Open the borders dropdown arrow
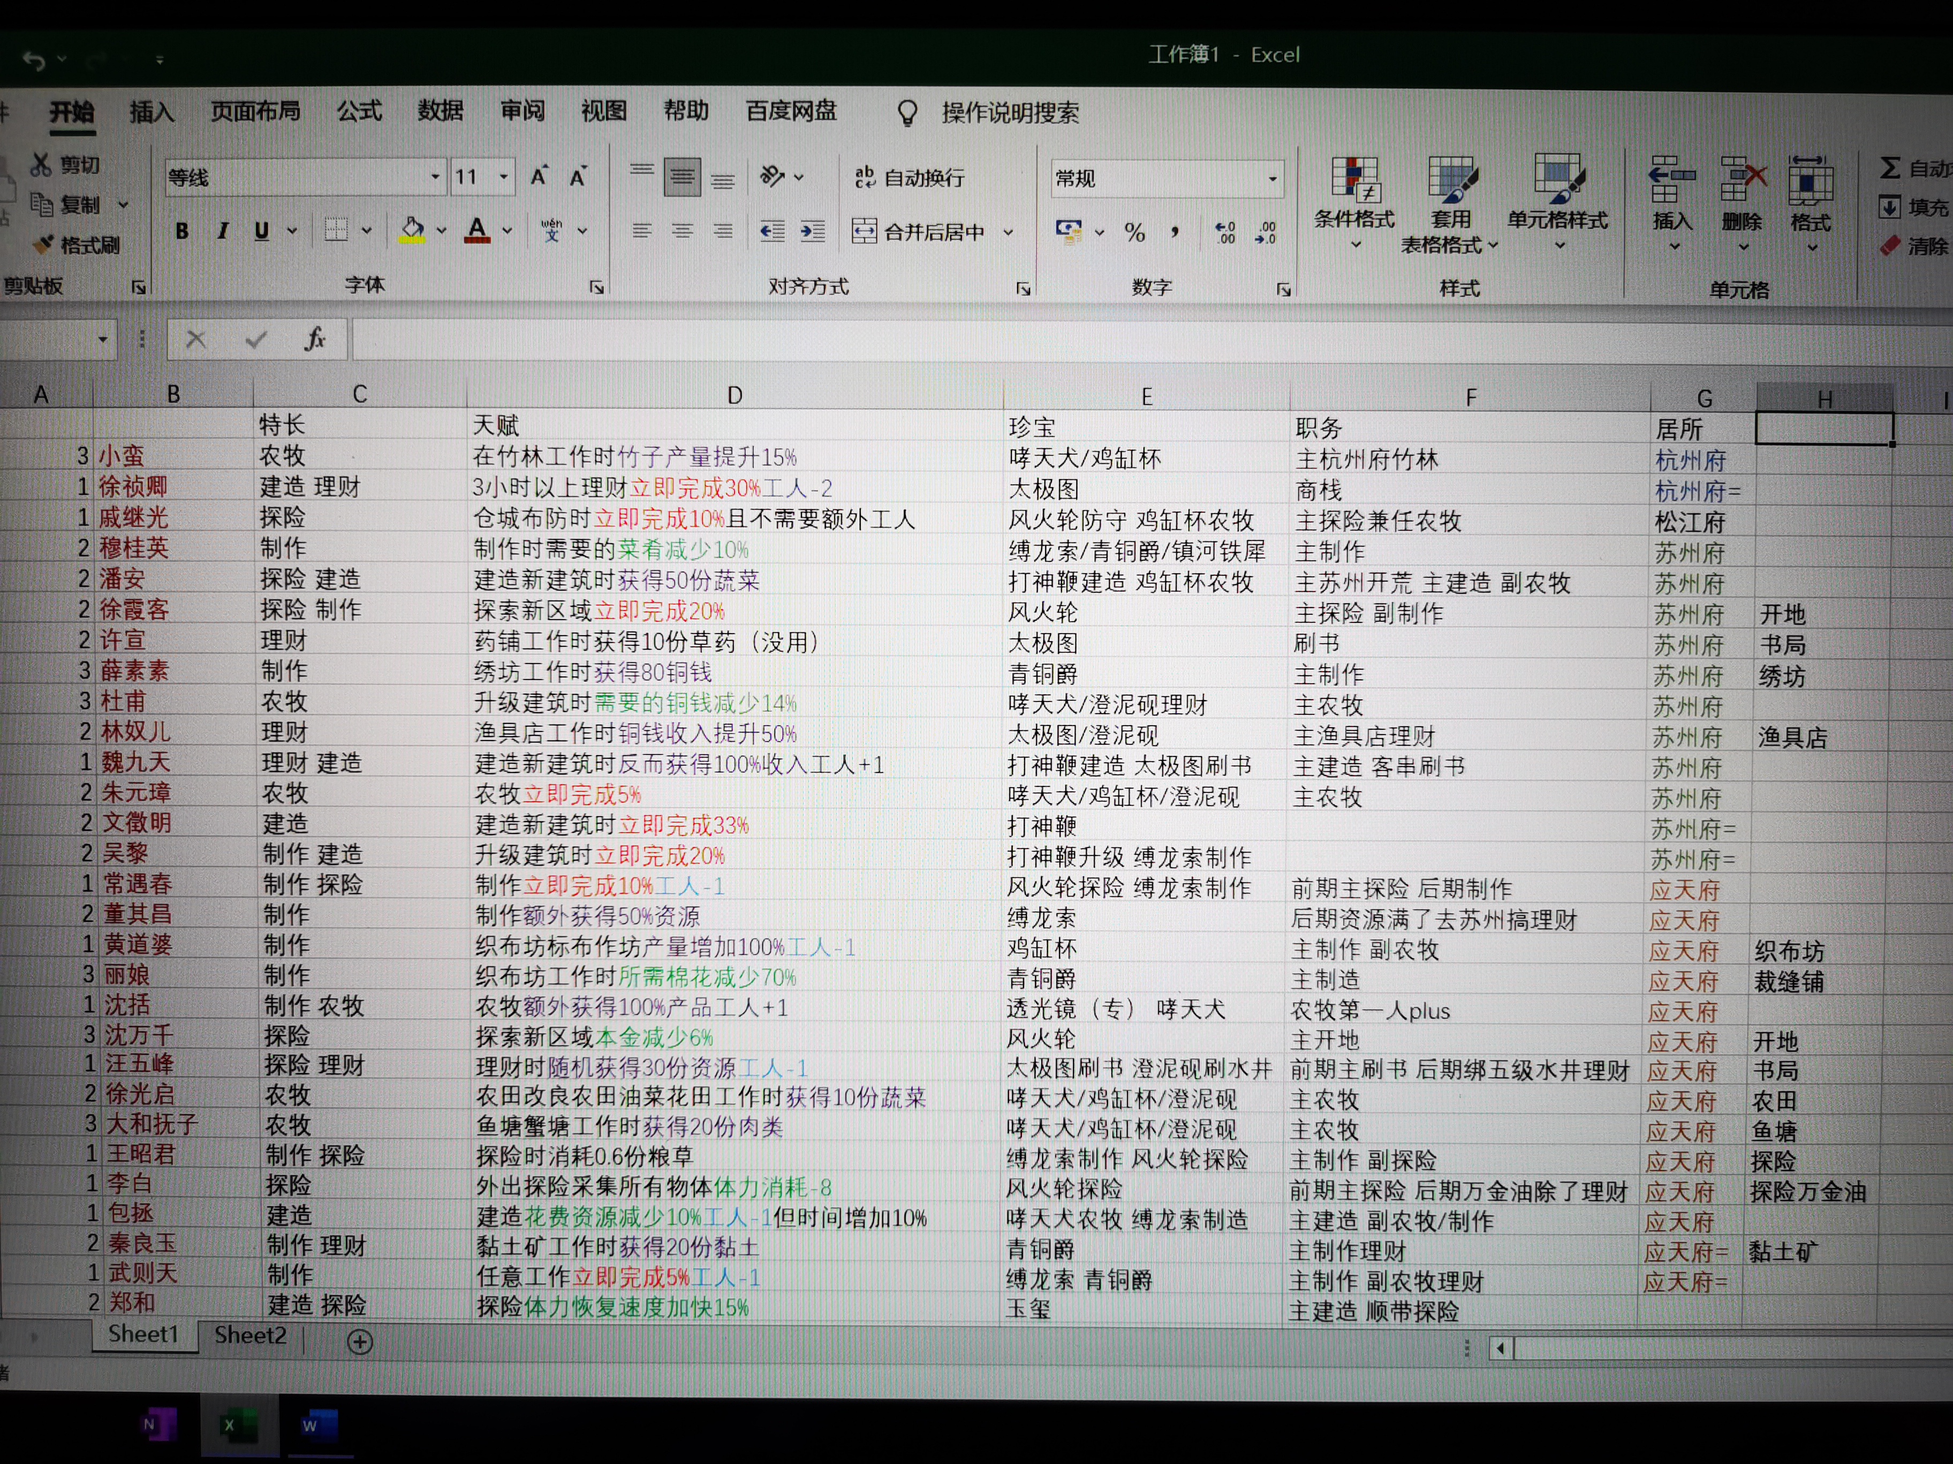Screen dimensions: 1953x1464 click(366, 231)
